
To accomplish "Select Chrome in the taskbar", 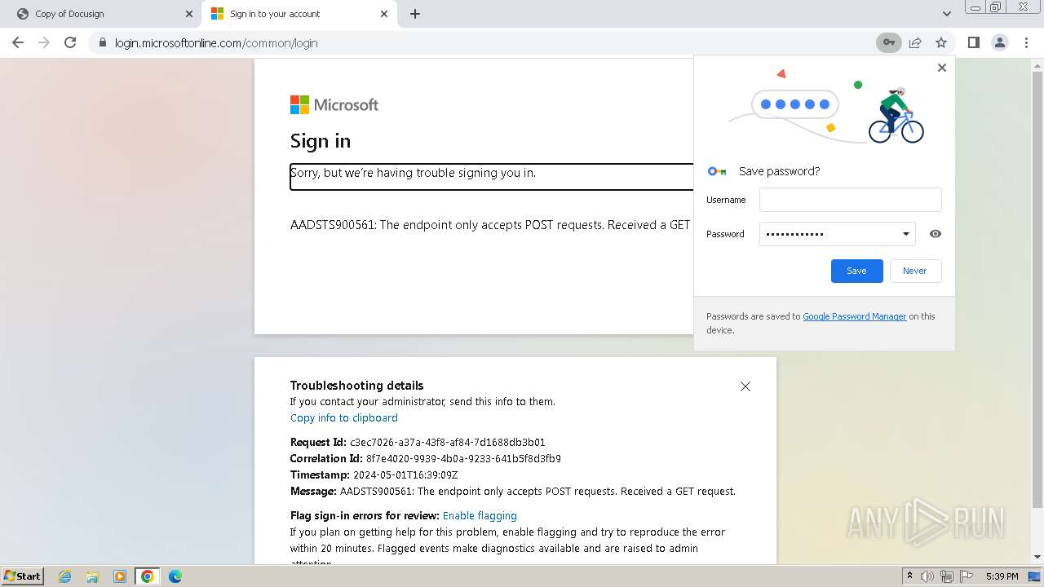I will click(x=148, y=576).
